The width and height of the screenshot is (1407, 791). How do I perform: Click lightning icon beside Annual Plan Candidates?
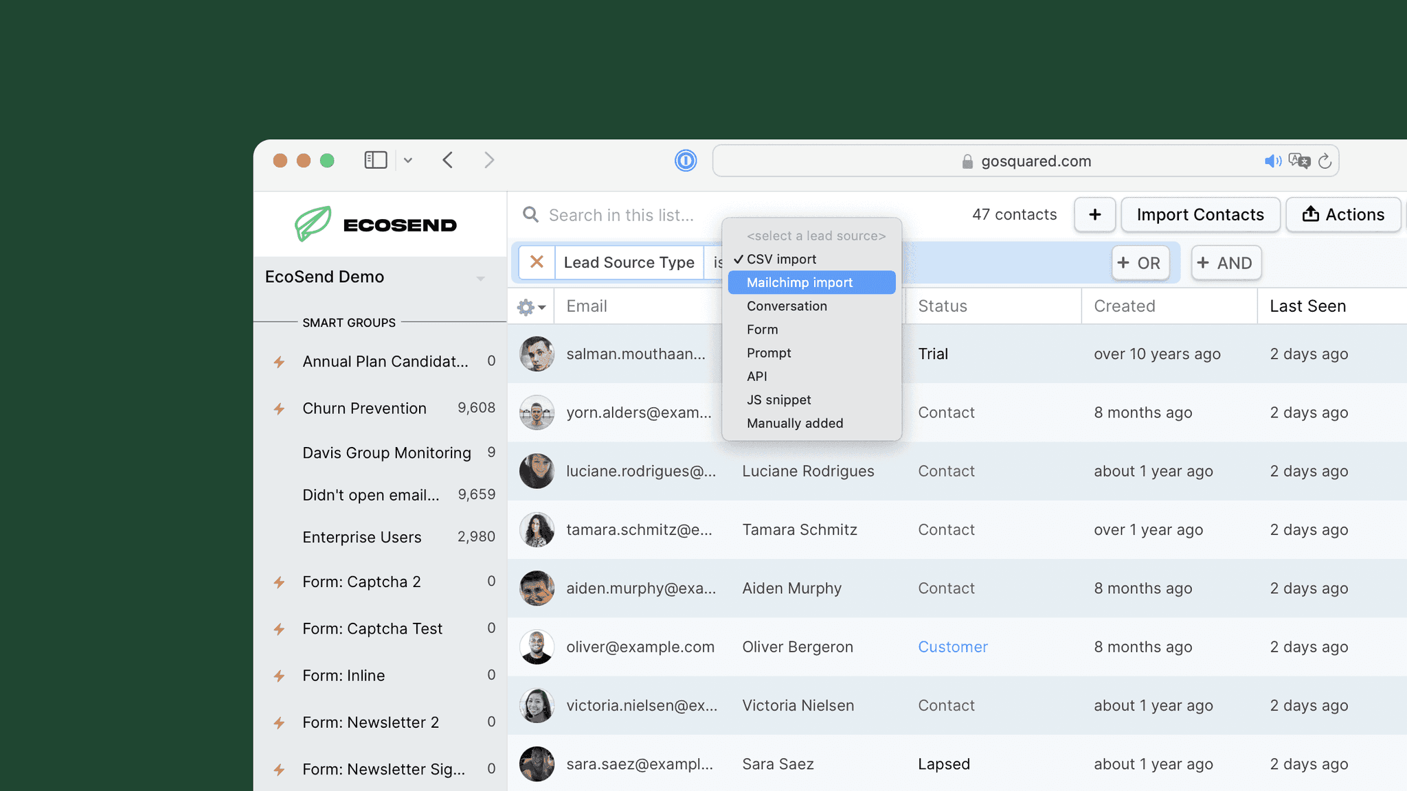(x=279, y=362)
